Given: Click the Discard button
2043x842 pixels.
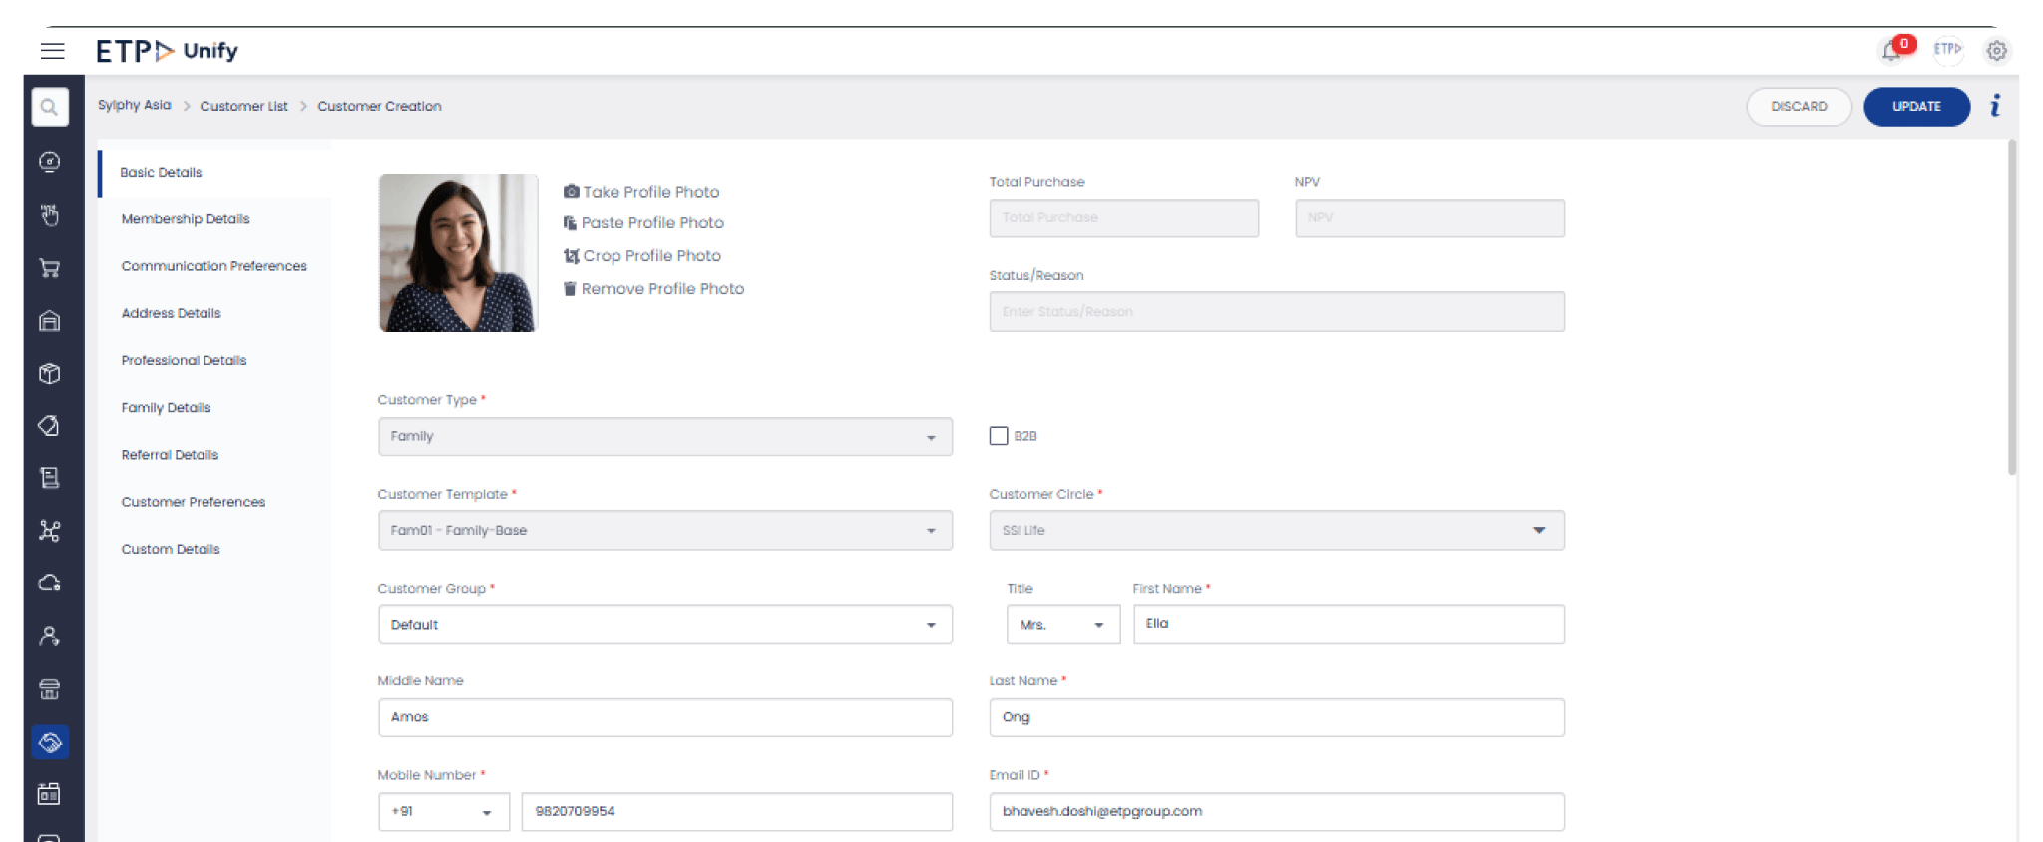Looking at the screenshot, I should pyautogui.click(x=1798, y=107).
